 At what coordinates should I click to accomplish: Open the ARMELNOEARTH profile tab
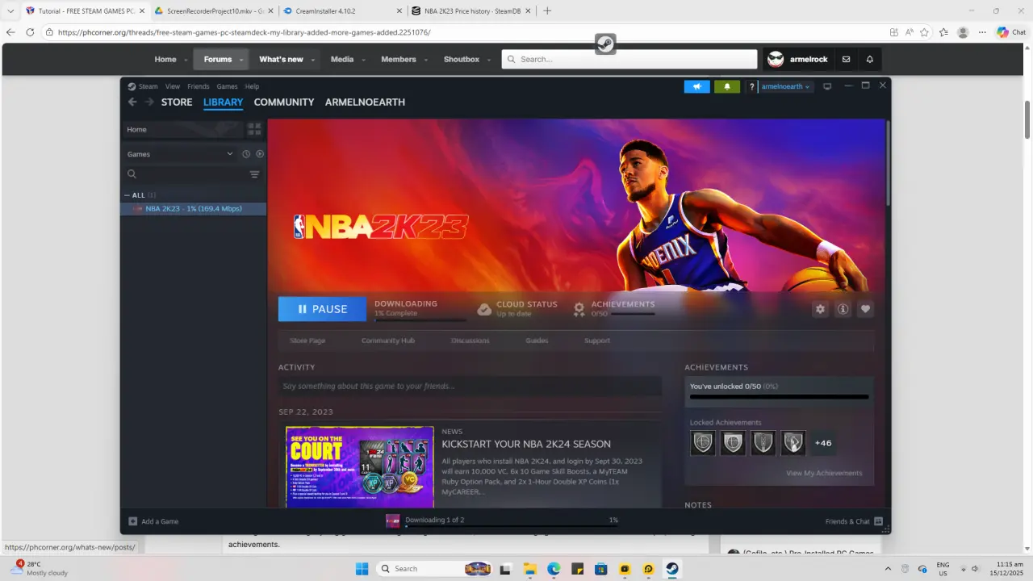point(365,102)
